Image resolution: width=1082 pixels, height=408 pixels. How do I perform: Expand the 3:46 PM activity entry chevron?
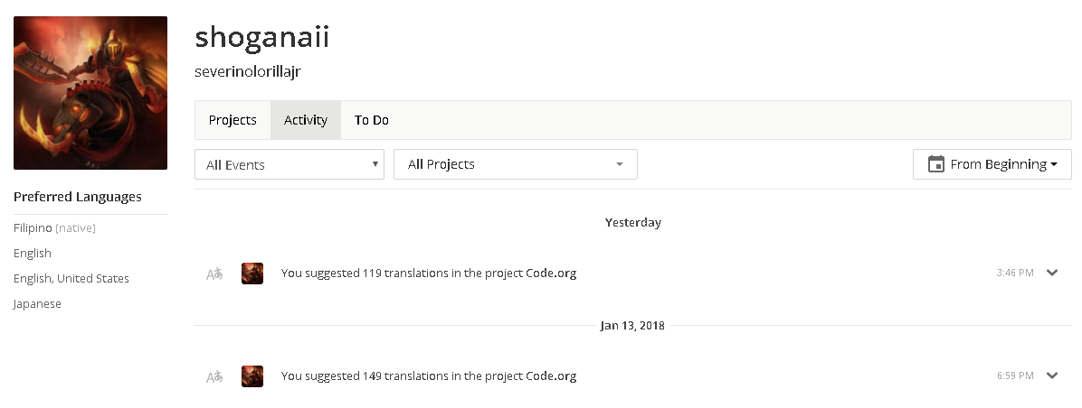1051,273
